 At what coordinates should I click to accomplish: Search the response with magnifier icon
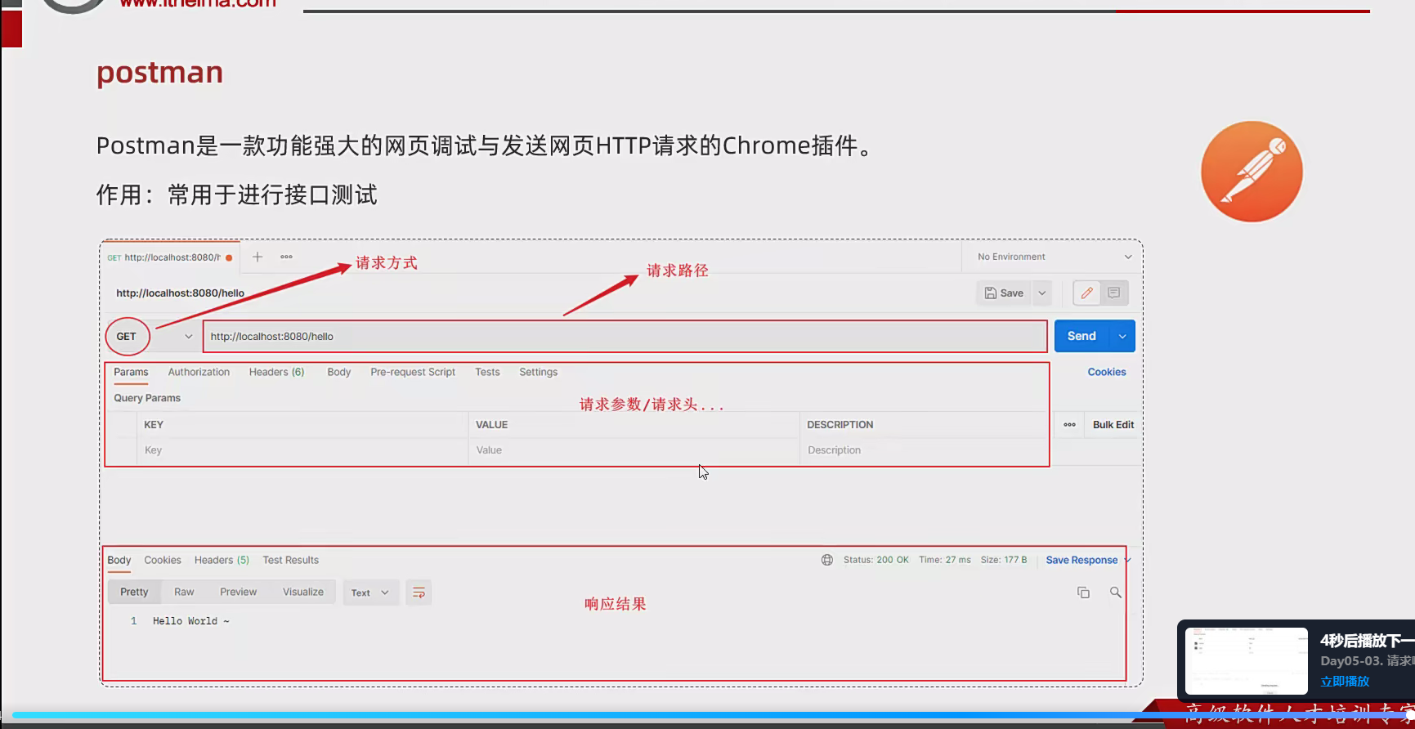[1115, 593]
